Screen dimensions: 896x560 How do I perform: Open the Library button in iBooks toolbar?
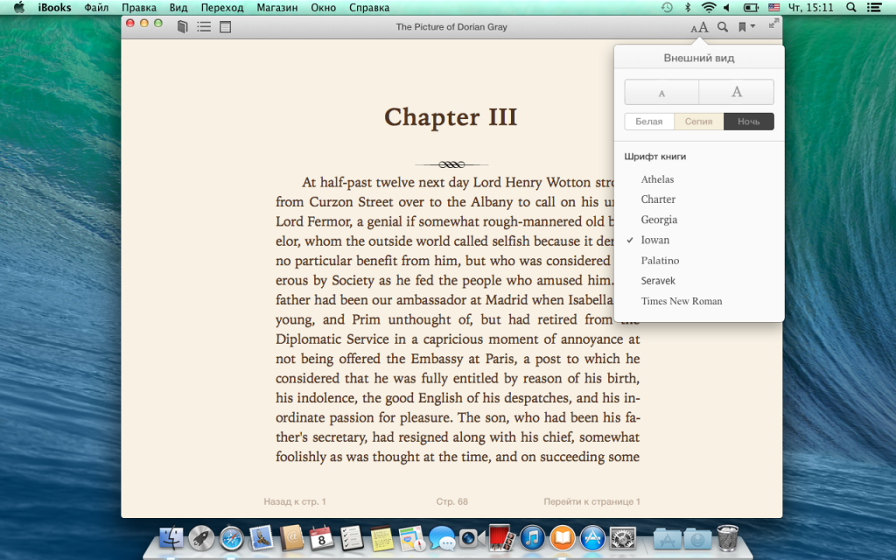point(182,27)
